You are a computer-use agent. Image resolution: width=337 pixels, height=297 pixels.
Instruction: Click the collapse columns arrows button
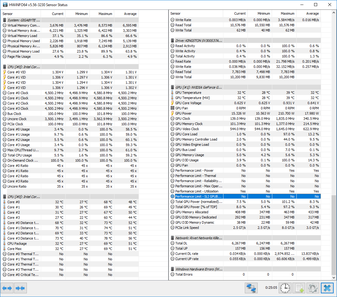[20, 288]
